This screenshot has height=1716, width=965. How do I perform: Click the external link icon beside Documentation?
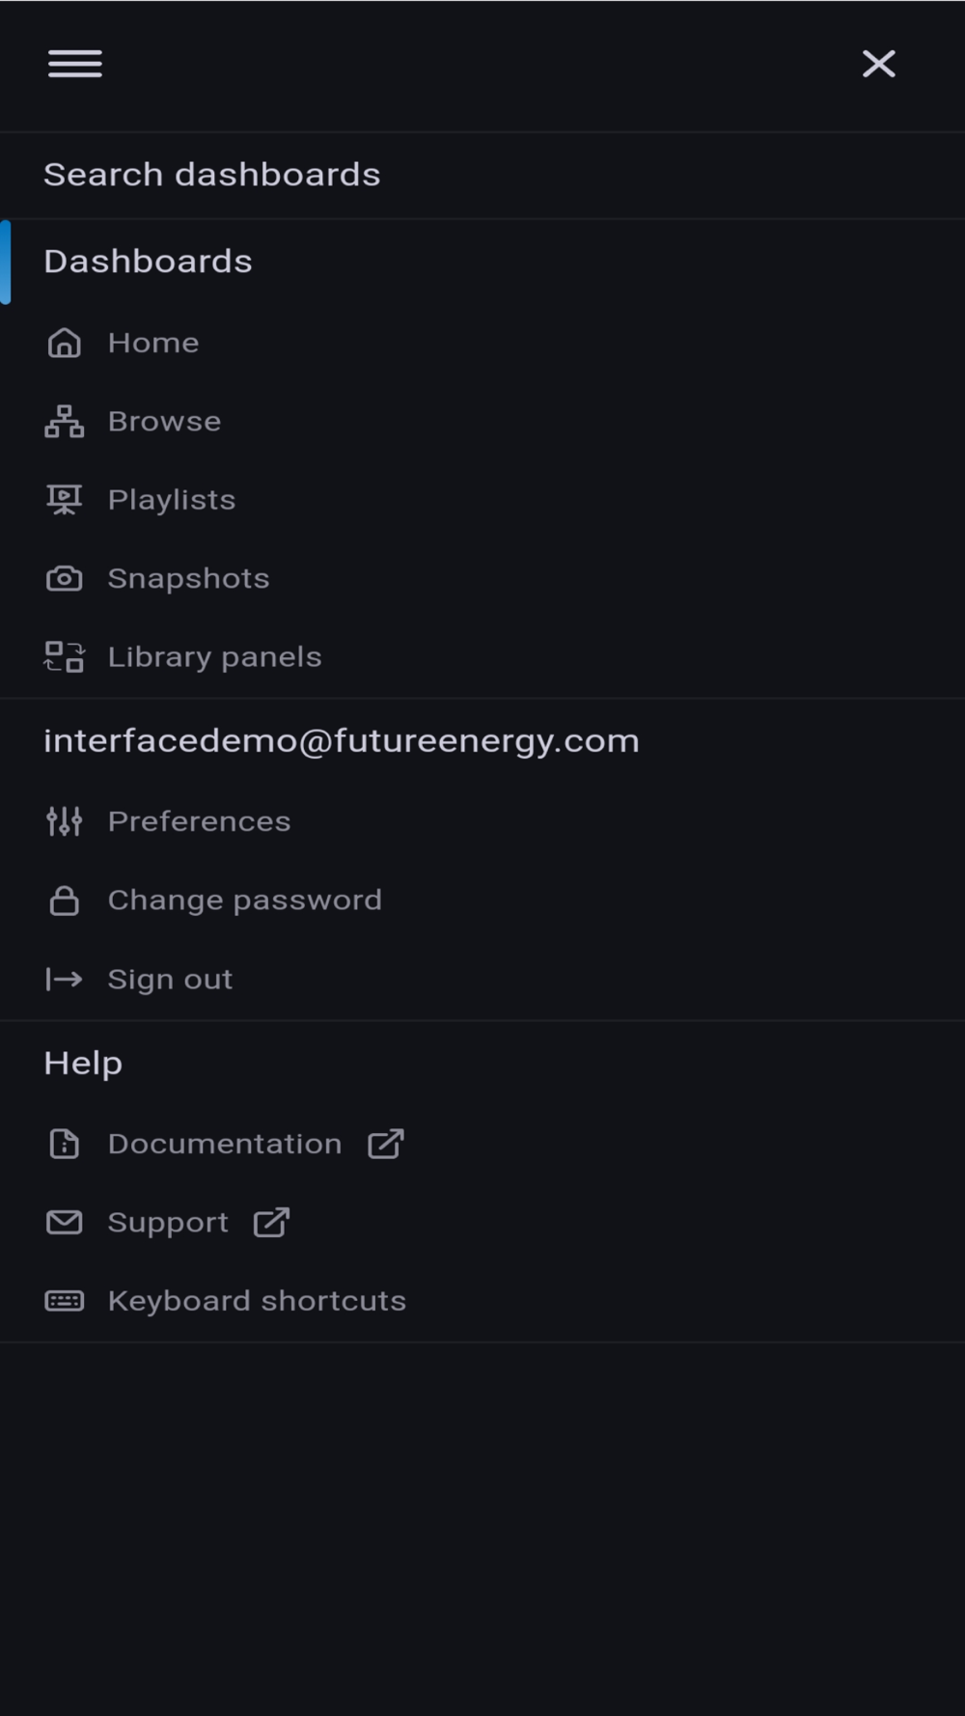pos(385,1144)
